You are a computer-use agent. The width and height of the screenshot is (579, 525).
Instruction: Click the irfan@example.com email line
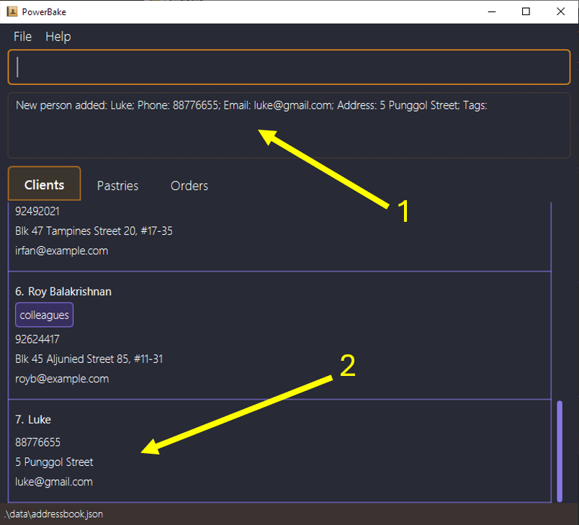(x=61, y=251)
